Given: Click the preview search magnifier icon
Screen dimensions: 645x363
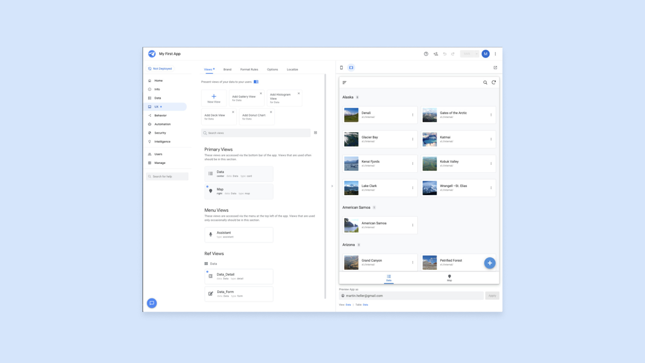Looking at the screenshot, I should click(x=485, y=83).
